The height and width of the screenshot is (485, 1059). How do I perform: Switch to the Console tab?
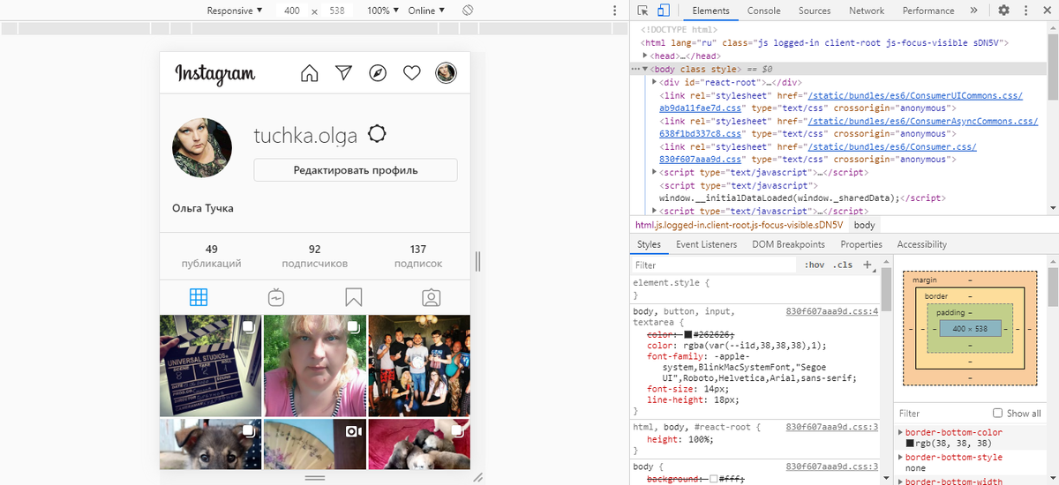click(764, 11)
